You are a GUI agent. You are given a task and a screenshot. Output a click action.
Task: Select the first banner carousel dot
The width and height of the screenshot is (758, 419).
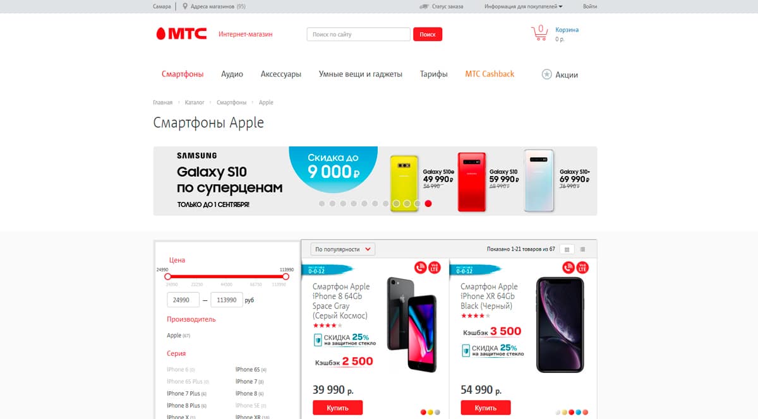[x=322, y=203]
